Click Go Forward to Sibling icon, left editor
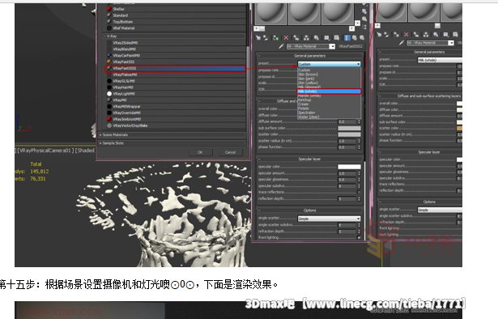Screen dimensions: 498x319 362,38
